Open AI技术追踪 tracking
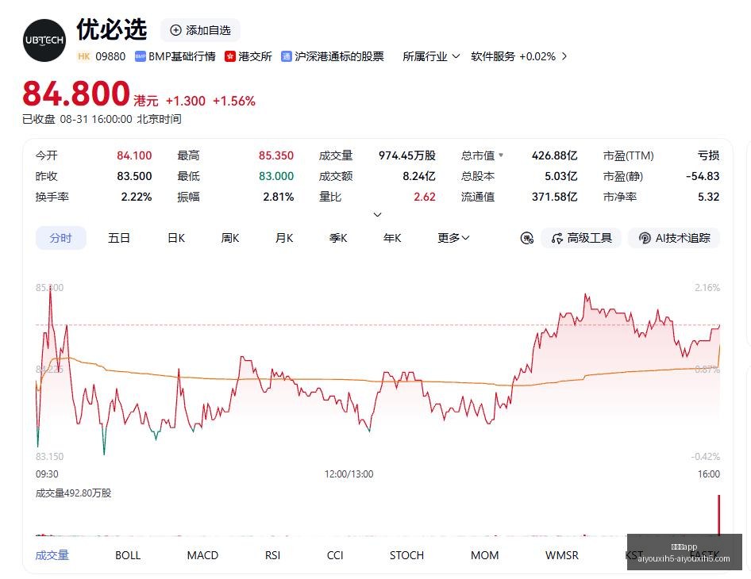Screen dimensions: 751x579 pos(674,238)
